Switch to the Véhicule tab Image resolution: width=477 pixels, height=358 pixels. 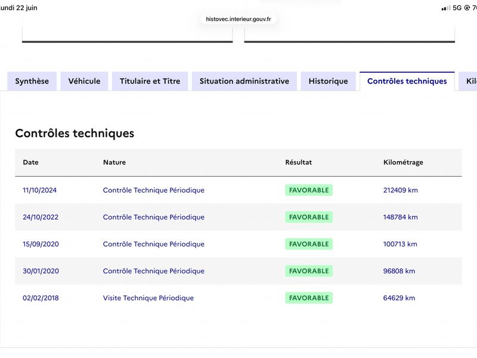(84, 81)
